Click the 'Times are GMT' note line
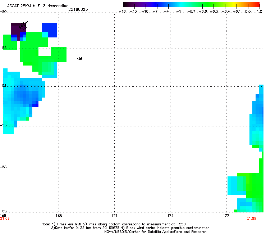 114,224
